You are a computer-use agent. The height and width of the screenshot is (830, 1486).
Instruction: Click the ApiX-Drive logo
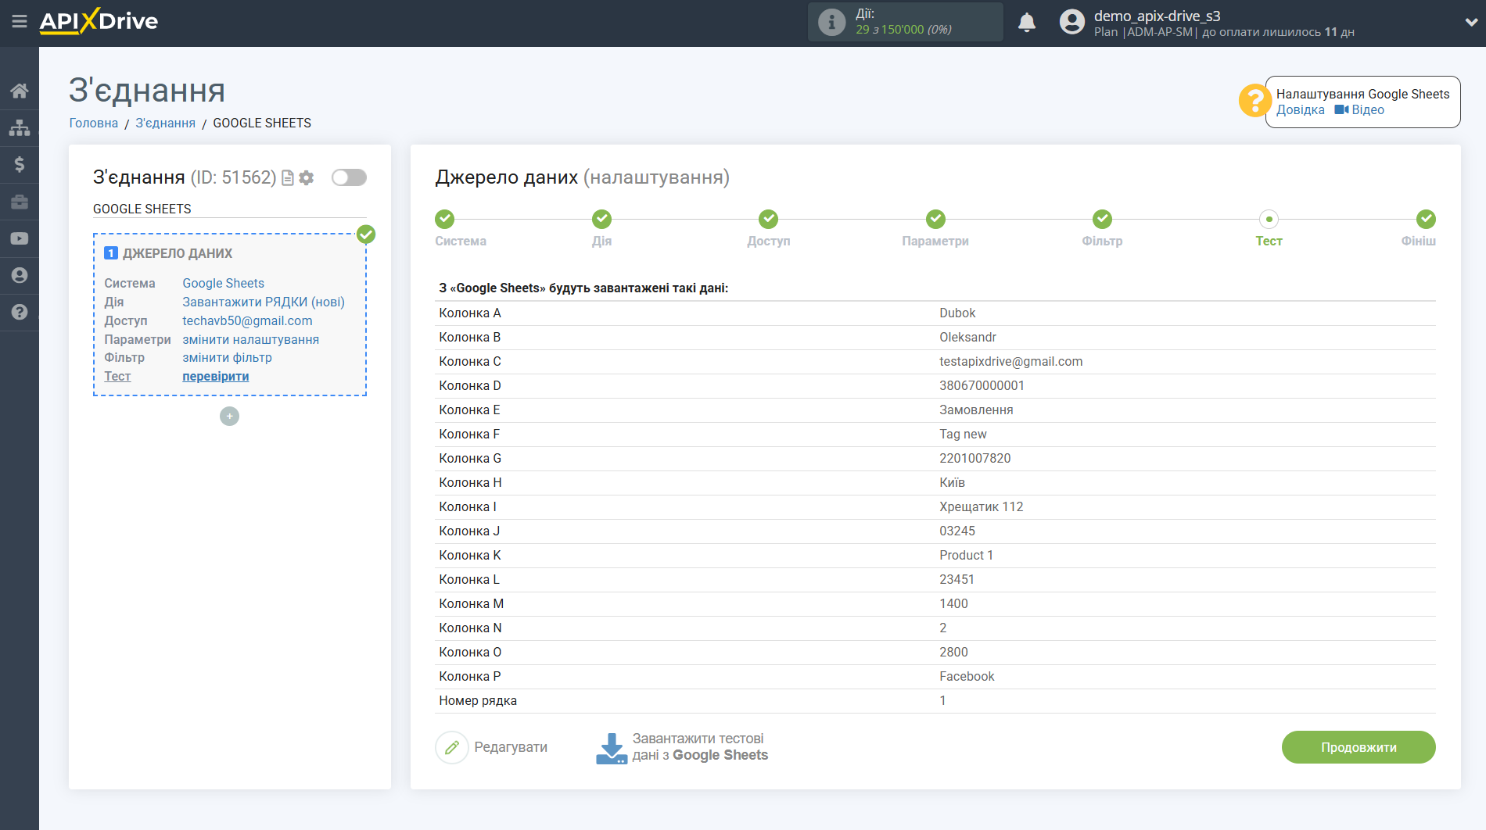coord(99,21)
